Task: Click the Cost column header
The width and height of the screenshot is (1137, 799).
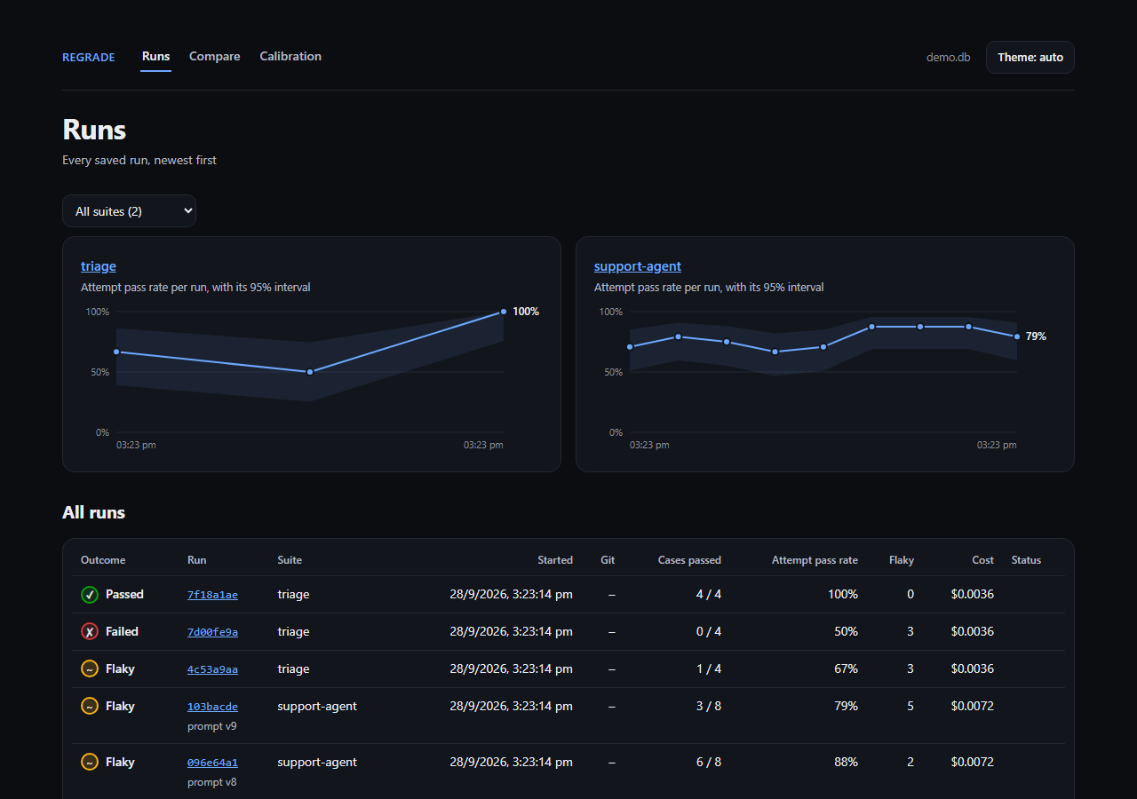Action: (982, 560)
